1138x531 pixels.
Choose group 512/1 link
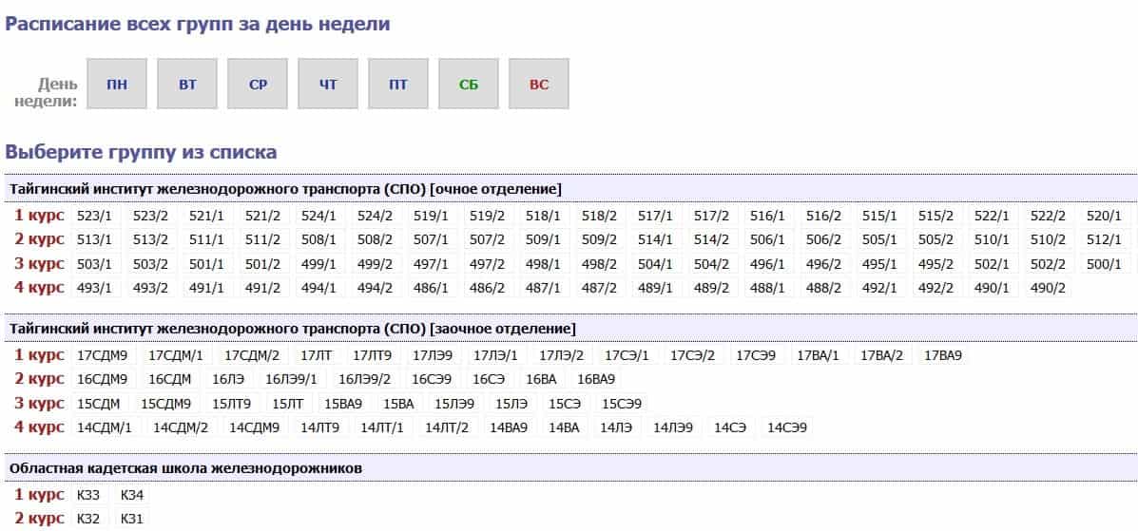1104,239
